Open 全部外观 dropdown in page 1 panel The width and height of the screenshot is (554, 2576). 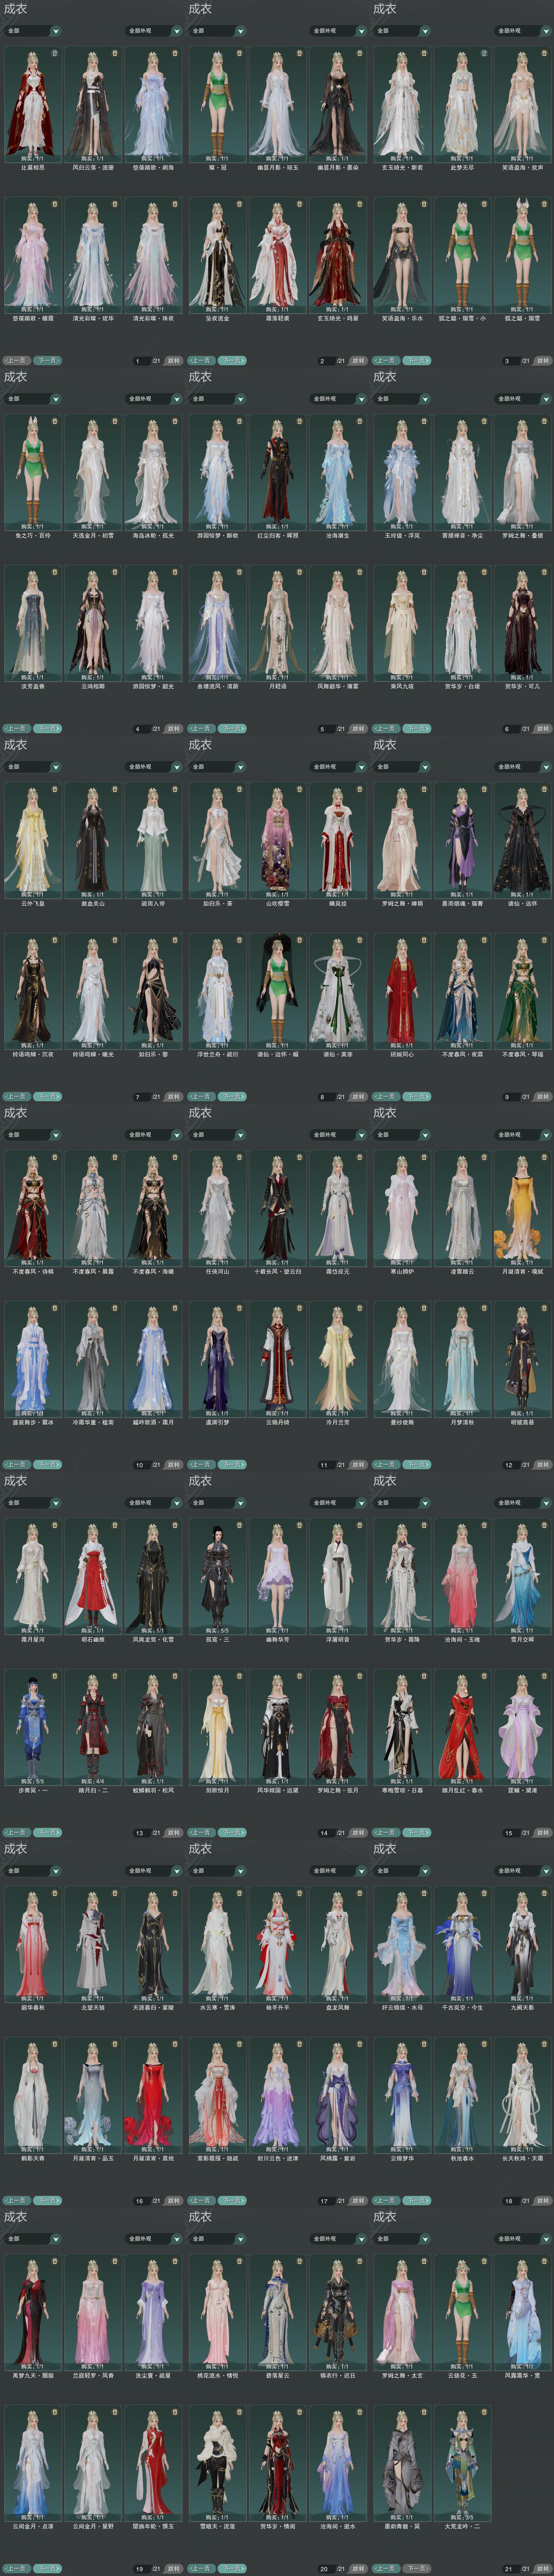point(154,31)
